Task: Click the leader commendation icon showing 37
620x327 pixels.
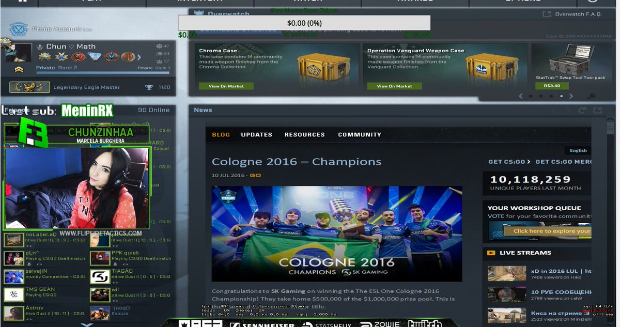Action: coord(159,61)
